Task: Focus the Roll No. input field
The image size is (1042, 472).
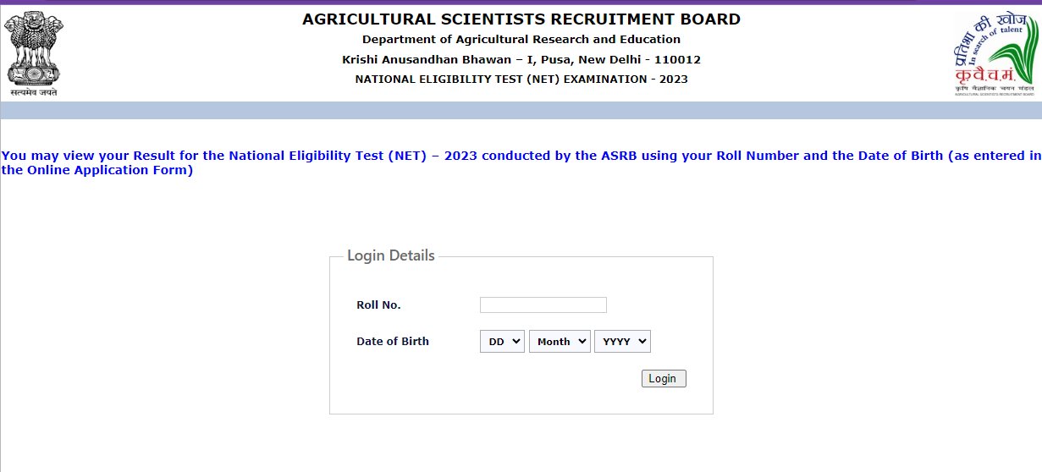Action: (x=543, y=305)
